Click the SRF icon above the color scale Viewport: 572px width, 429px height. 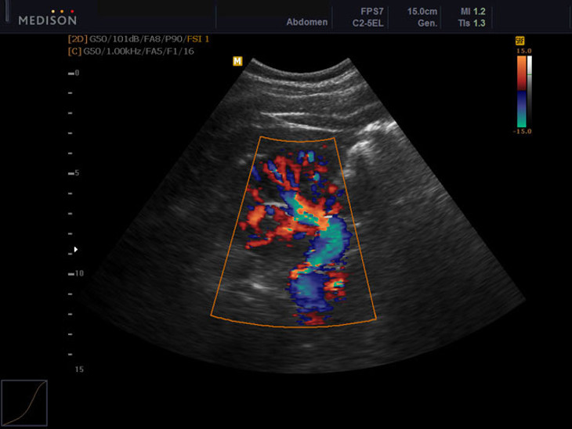click(520, 41)
